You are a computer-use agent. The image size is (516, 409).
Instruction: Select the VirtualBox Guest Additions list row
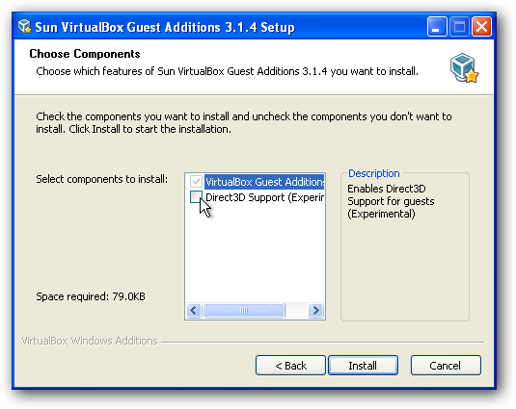pos(264,182)
